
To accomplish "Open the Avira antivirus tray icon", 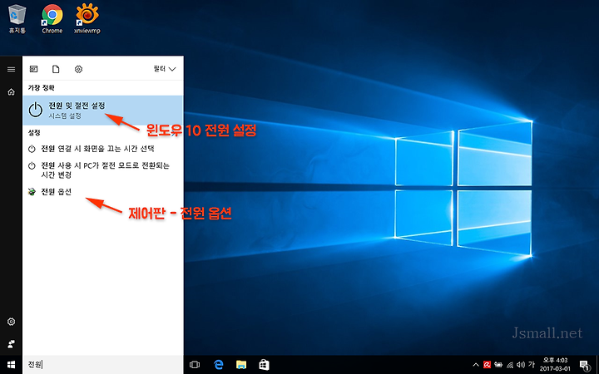I will (x=487, y=365).
